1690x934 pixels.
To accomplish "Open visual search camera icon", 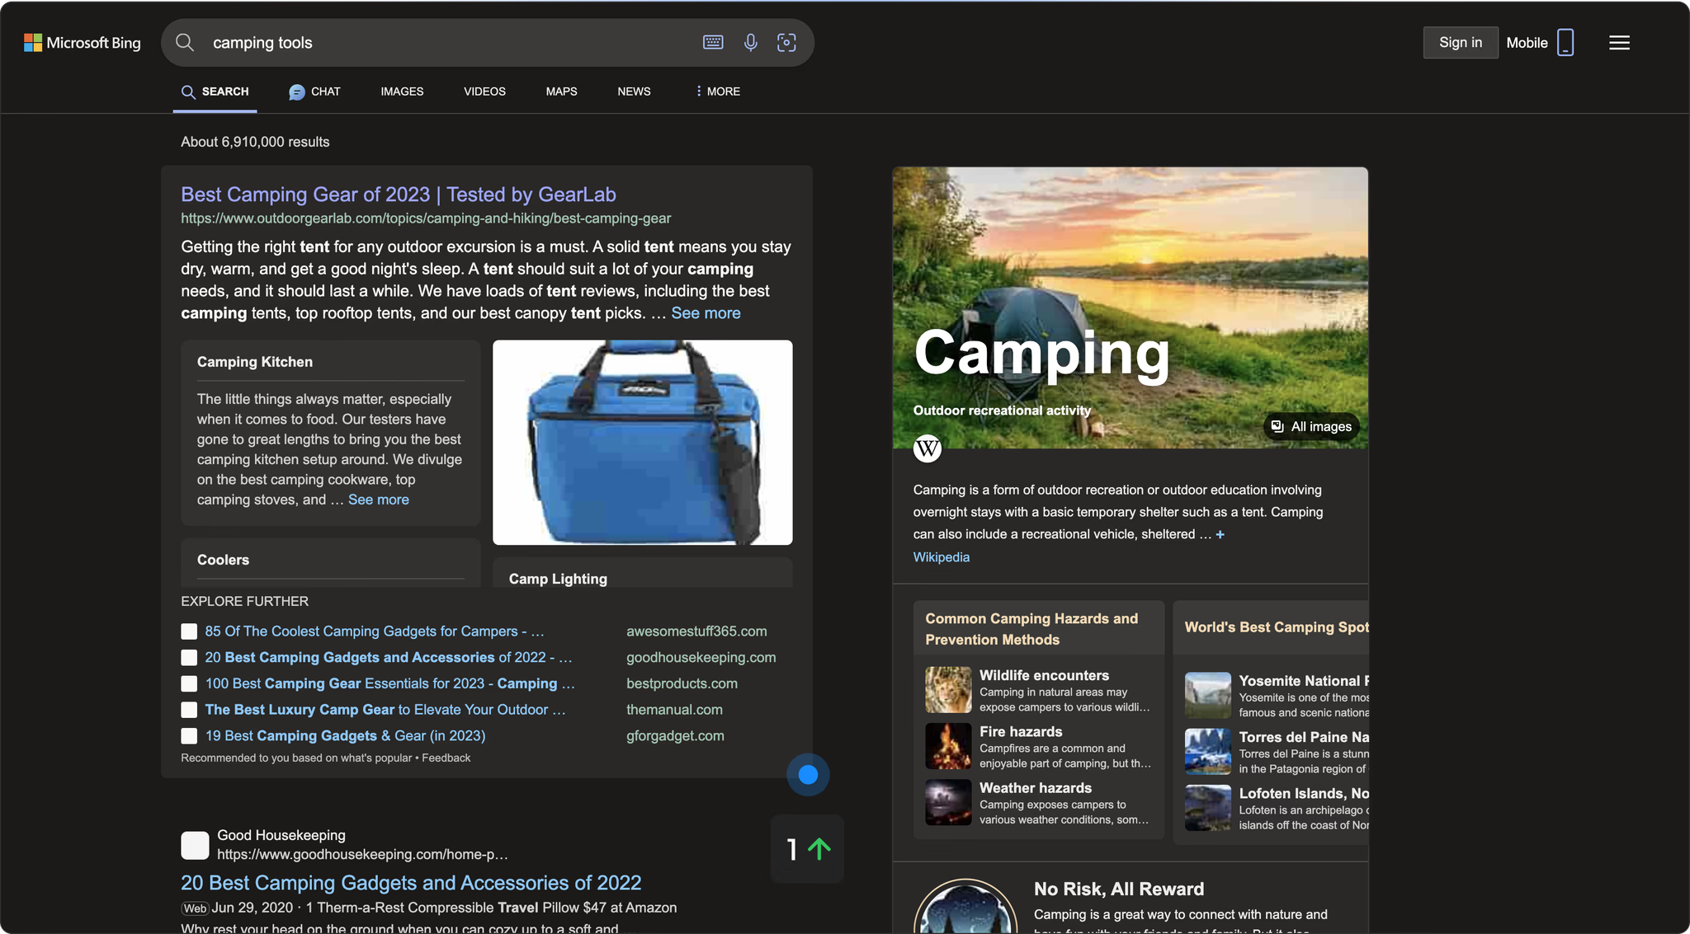I will [786, 42].
